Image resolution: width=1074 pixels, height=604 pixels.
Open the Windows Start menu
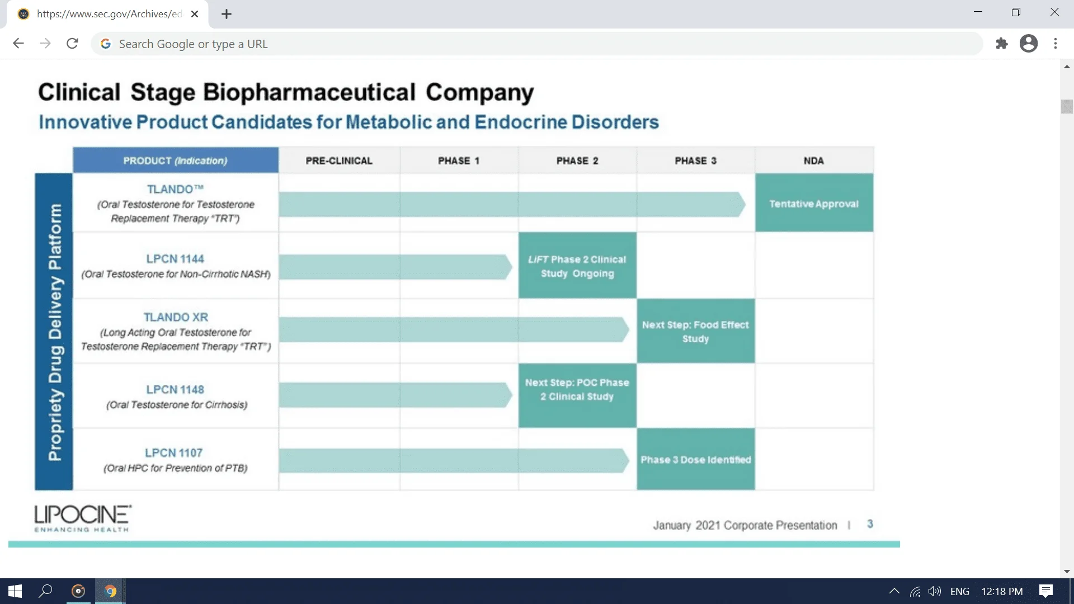point(15,591)
